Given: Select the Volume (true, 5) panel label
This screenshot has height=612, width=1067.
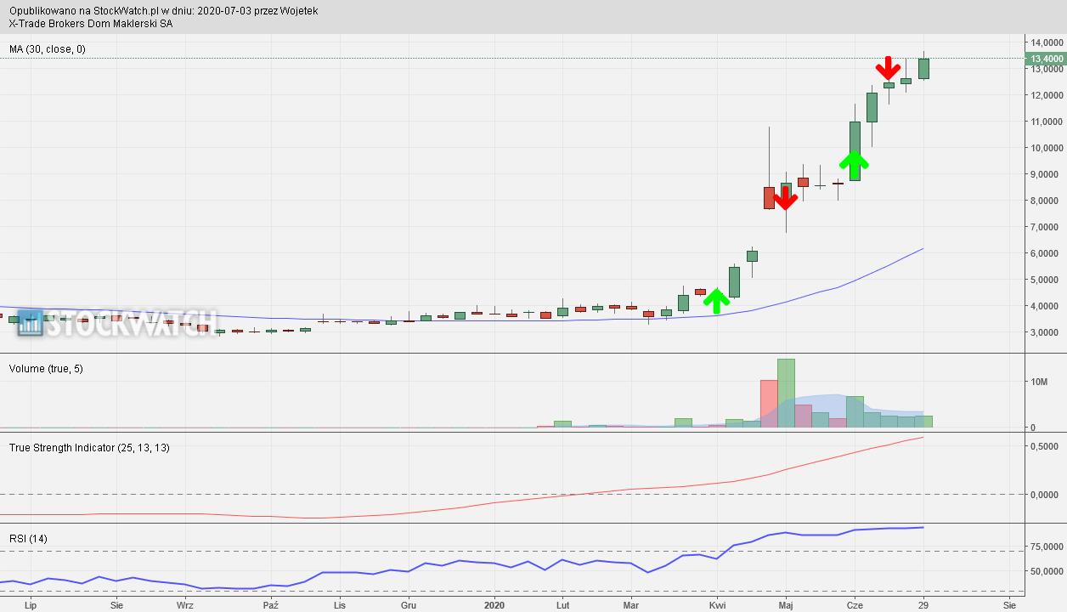Looking at the screenshot, I should point(46,369).
